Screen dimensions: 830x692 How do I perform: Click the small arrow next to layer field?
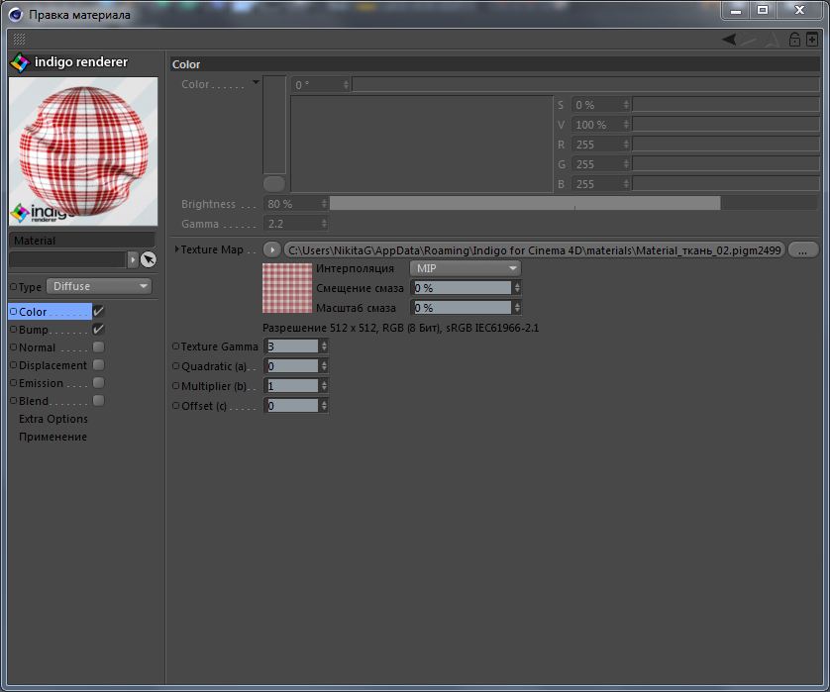point(133,259)
